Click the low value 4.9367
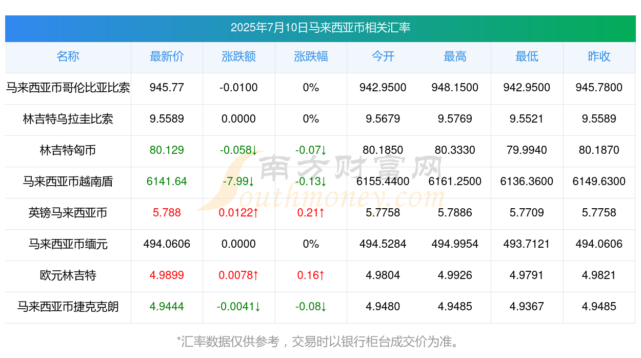This screenshot has height=358, width=641. (x=527, y=307)
